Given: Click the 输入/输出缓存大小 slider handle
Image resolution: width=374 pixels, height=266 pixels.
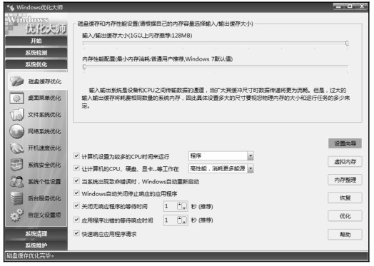Looking at the screenshot, I should pos(347,43).
